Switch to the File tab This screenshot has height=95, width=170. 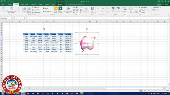pos(3,5)
